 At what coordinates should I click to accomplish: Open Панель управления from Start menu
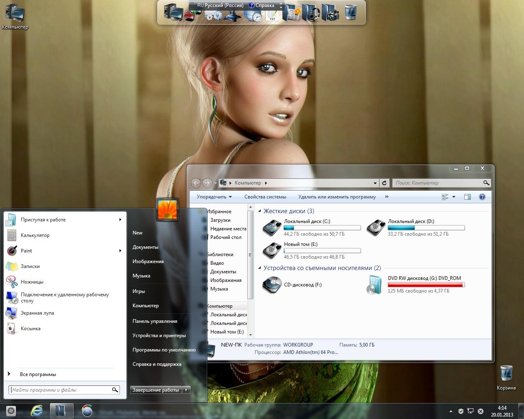pyautogui.click(x=155, y=321)
